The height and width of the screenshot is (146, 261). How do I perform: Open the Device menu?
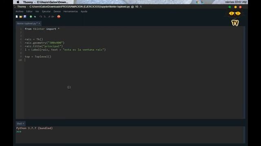coord(57,11)
